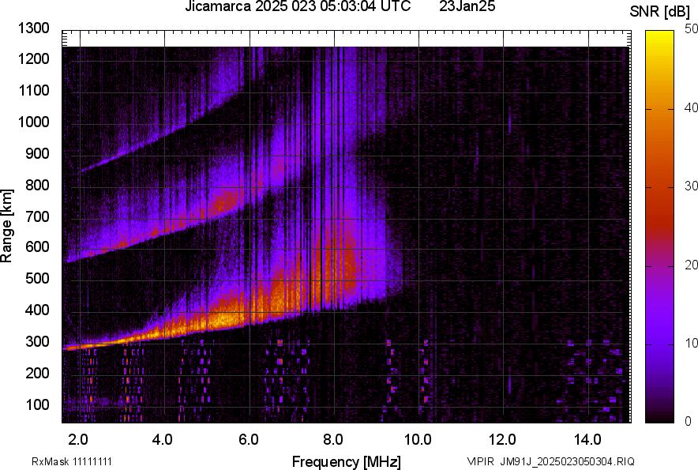
Task: Click the Range [km] axis label
Action: (x=8, y=226)
